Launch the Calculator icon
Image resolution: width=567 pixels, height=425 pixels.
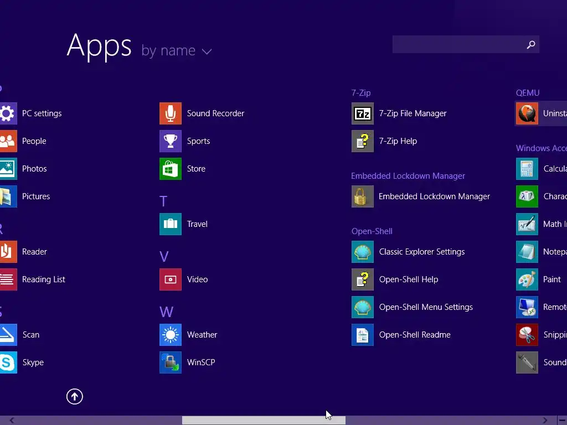[527, 169]
